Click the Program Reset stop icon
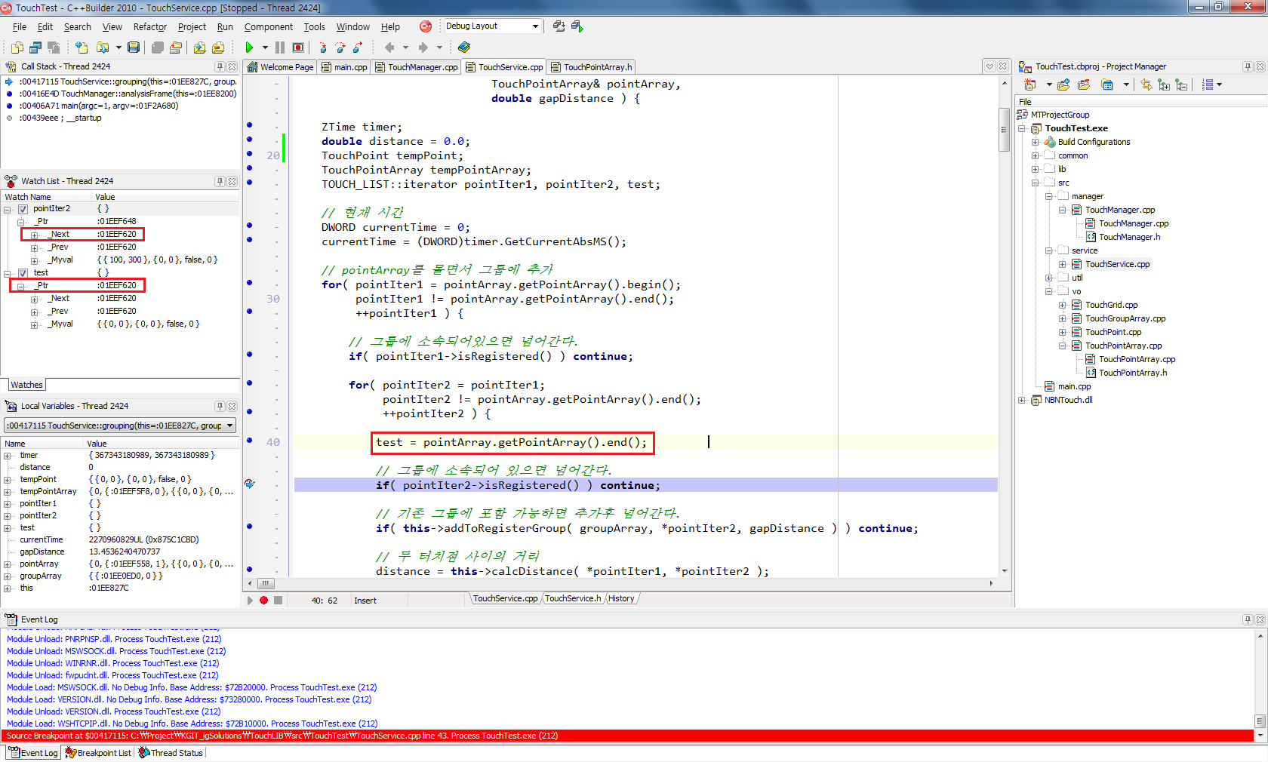This screenshot has width=1268, height=762. coord(298,48)
